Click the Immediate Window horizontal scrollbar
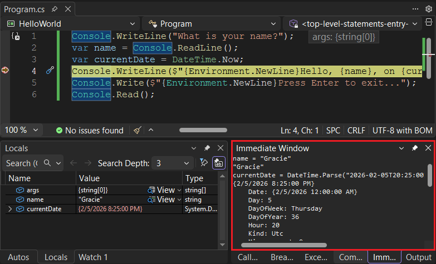Screen dimensions: 436x264 pos(284,245)
